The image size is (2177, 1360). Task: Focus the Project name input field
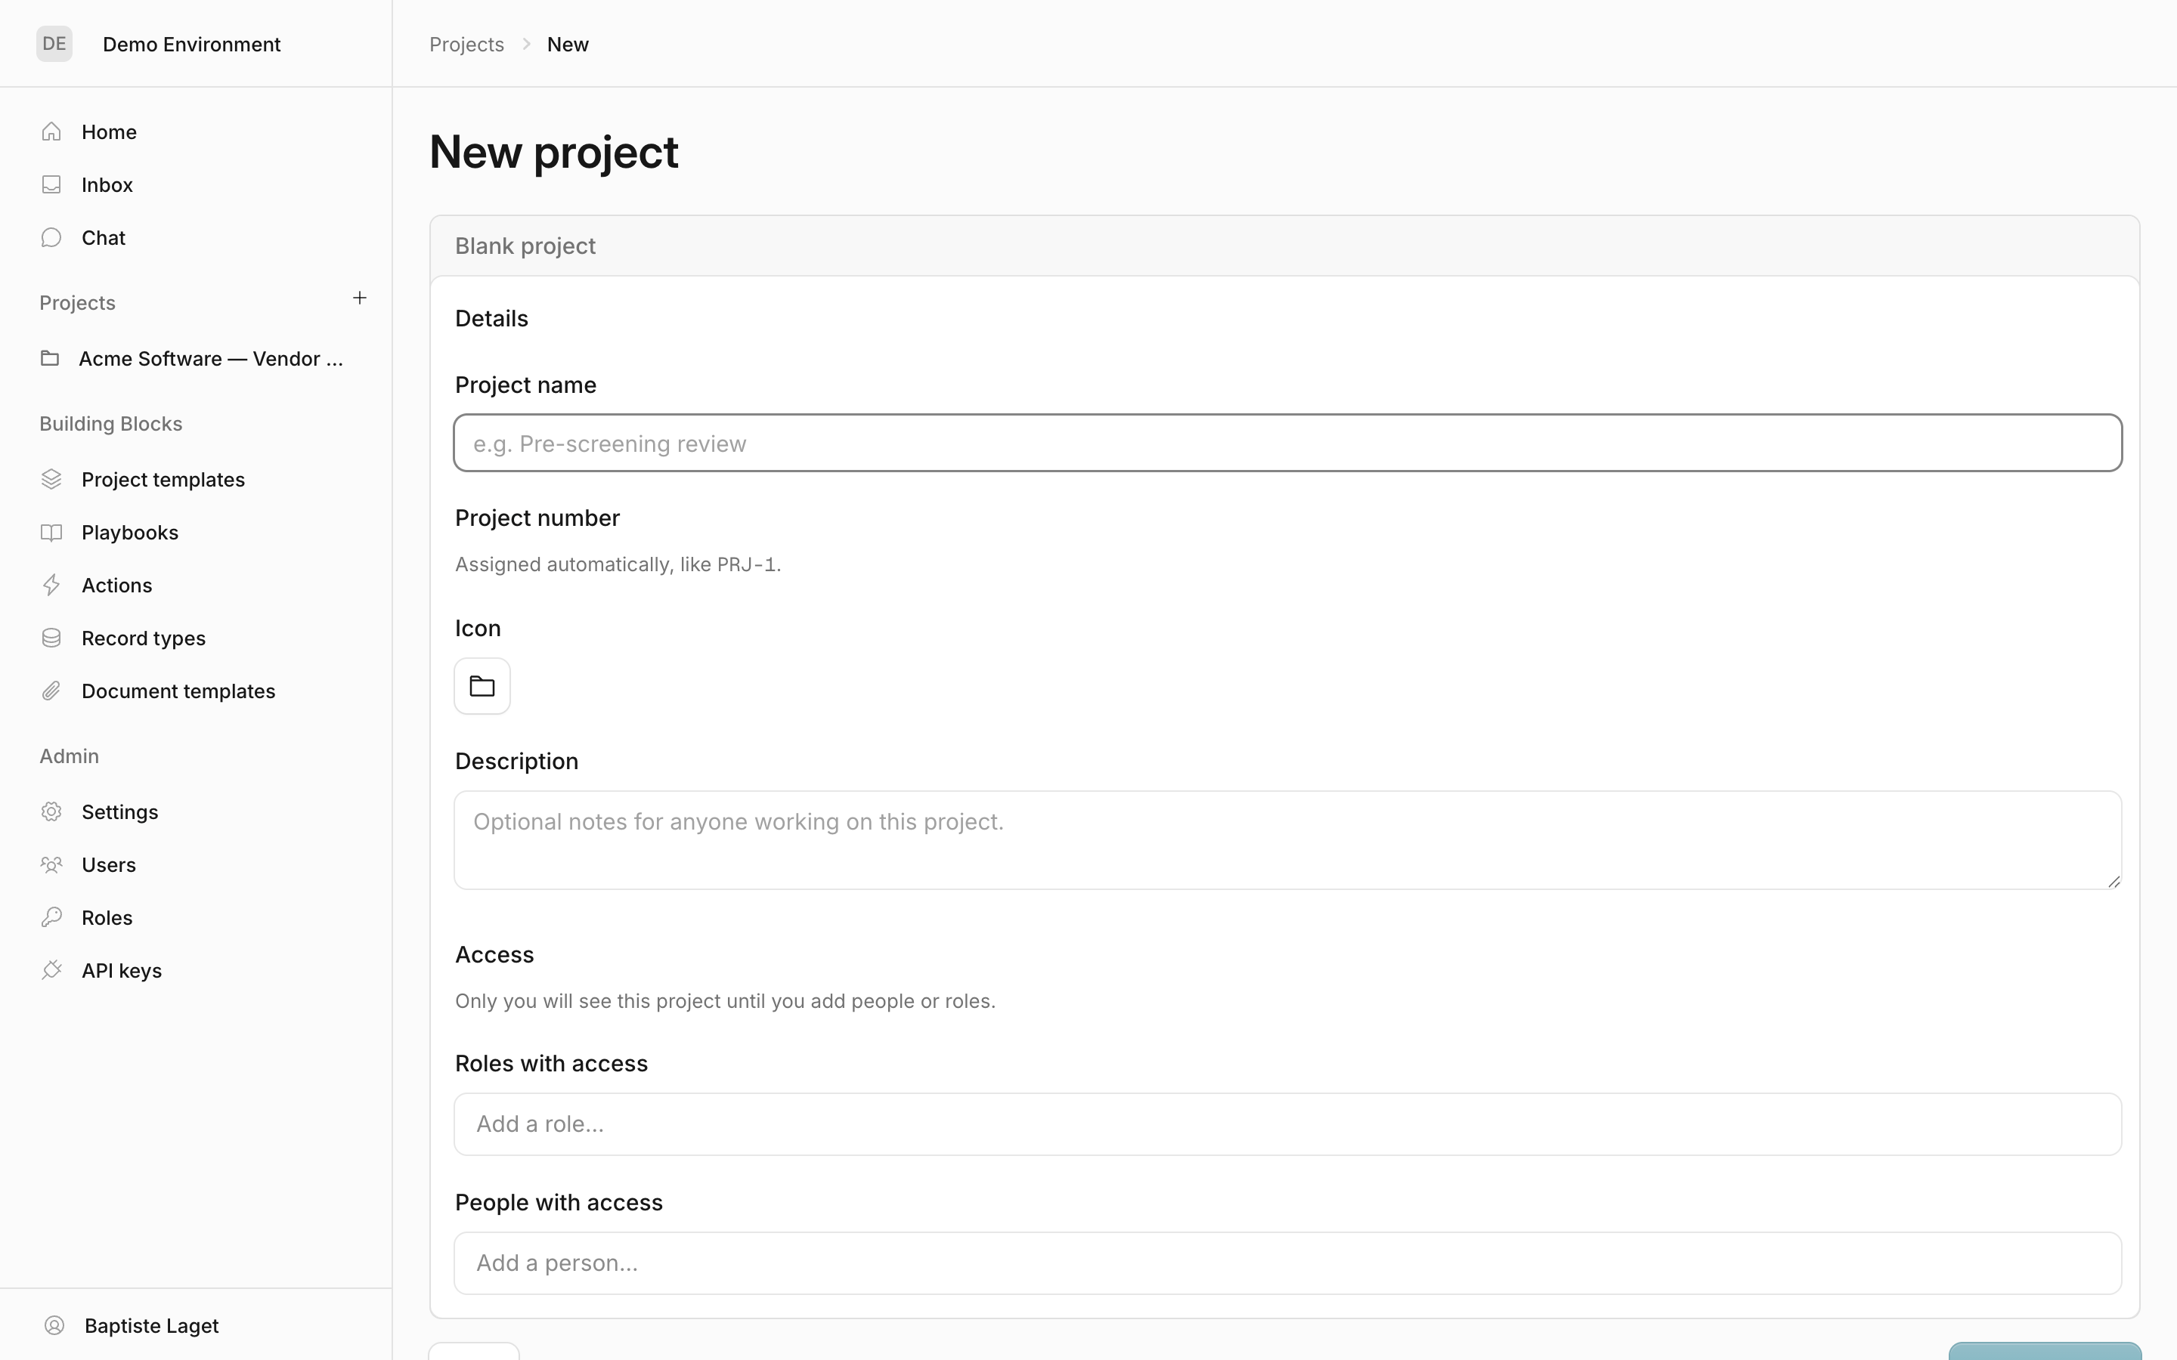tap(1287, 443)
